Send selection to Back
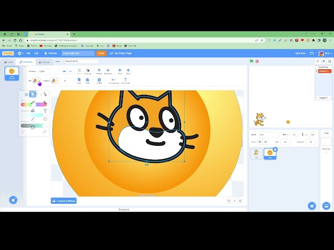This screenshot has width=334, height=250. pos(128,71)
